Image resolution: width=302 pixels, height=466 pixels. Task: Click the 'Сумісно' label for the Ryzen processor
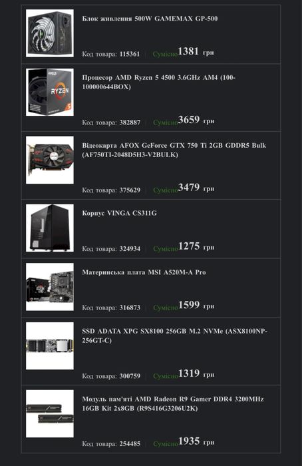point(166,122)
